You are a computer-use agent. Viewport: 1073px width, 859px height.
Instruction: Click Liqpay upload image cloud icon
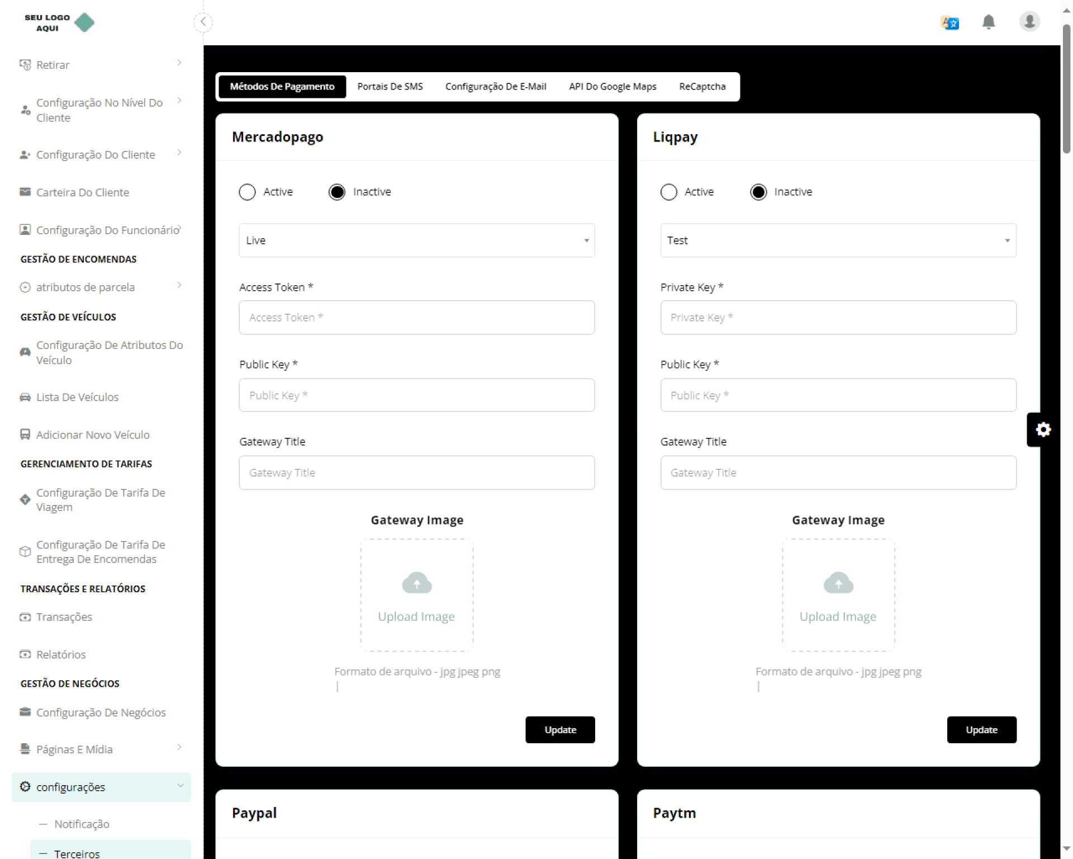pyautogui.click(x=838, y=583)
